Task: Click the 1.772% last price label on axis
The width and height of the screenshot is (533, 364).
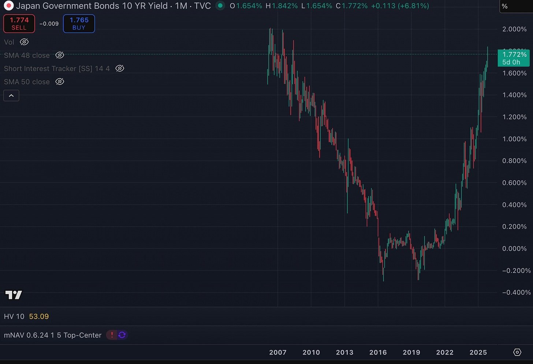Action: [x=514, y=54]
